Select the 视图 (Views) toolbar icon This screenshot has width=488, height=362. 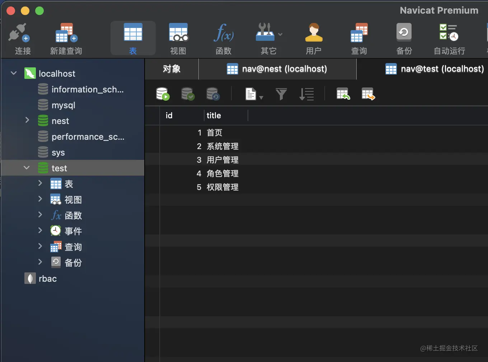(178, 38)
